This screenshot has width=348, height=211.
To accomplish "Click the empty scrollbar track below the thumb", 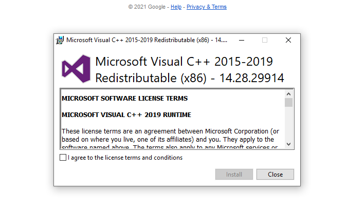I will point(288,124).
